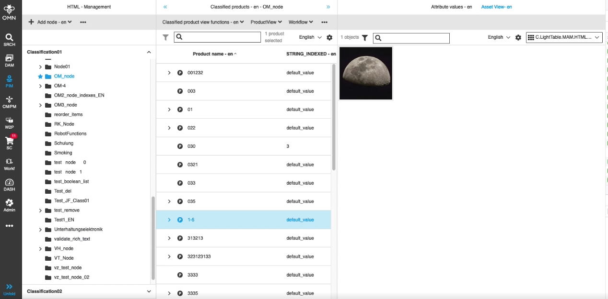Expand the OM3_node tree node
This screenshot has width=608, height=299.
40,105
